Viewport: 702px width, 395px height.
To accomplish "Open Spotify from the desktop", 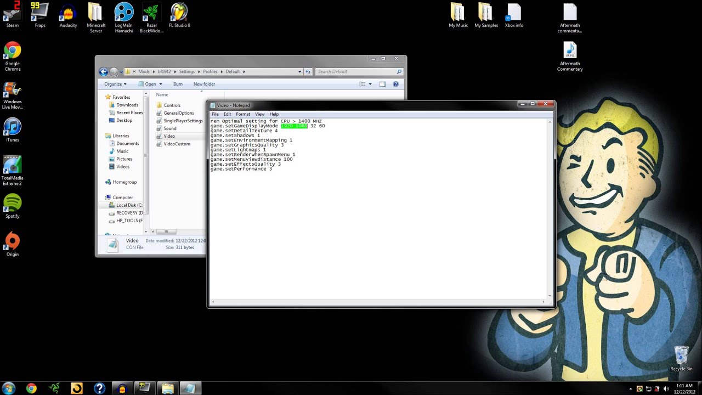I will [12, 203].
